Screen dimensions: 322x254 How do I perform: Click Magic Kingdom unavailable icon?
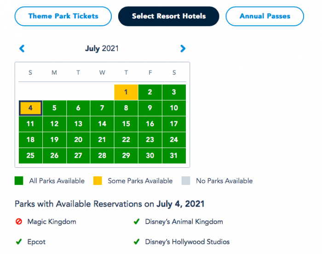tap(18, 222)
